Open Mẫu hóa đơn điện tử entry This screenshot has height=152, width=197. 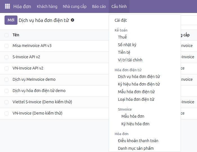(136, 92)
